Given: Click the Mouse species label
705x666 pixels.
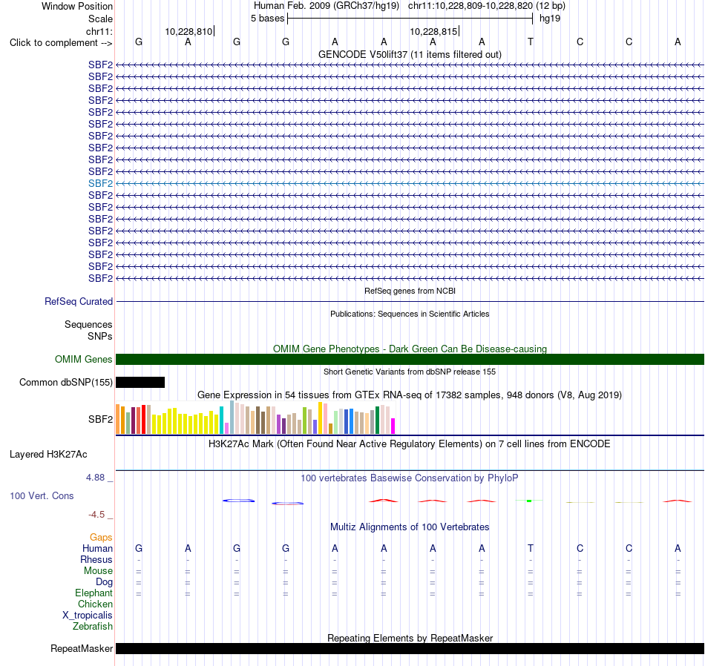Looking at the screenshot, I should [98, 571].
